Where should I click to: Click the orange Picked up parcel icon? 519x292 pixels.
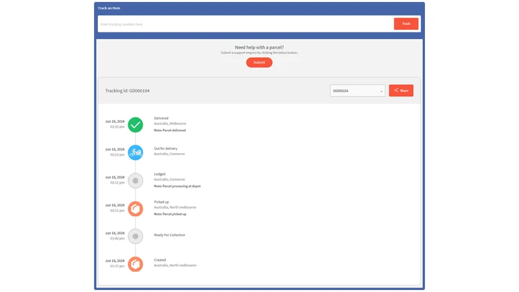click(x=136, y=208)
